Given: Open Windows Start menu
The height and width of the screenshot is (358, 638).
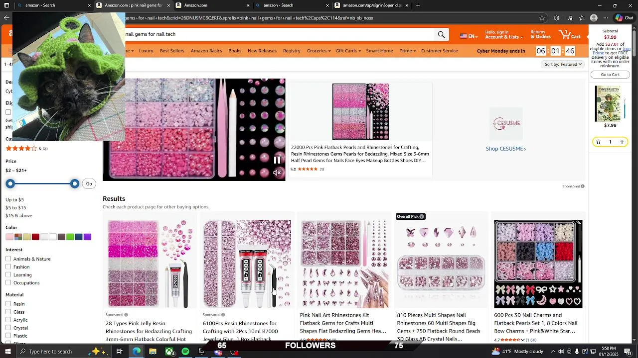Looking at the screenshot, I should 7,352.
